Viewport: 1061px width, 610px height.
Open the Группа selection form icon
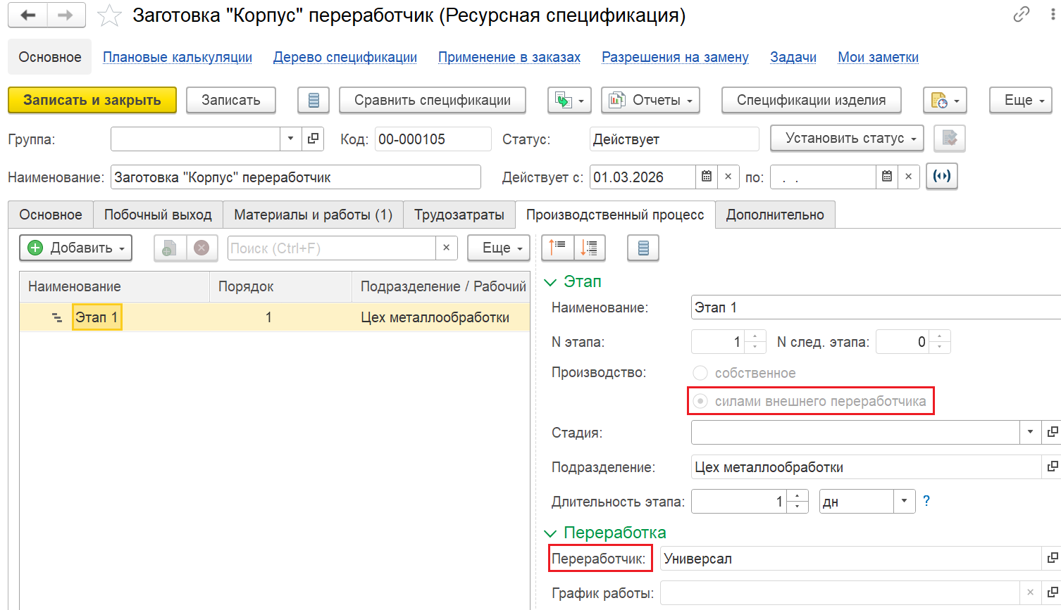coord(313,139)
